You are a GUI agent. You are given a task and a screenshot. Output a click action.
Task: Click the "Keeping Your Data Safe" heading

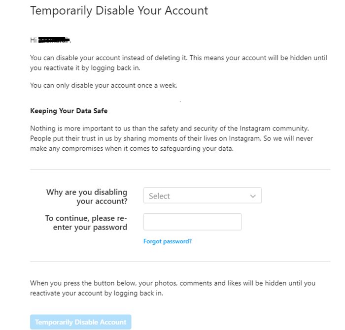69,111
